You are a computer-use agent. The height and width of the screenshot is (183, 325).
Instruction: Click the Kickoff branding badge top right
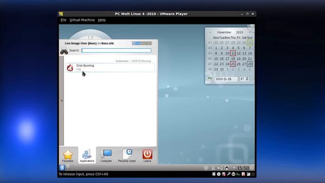pos(142,43)
